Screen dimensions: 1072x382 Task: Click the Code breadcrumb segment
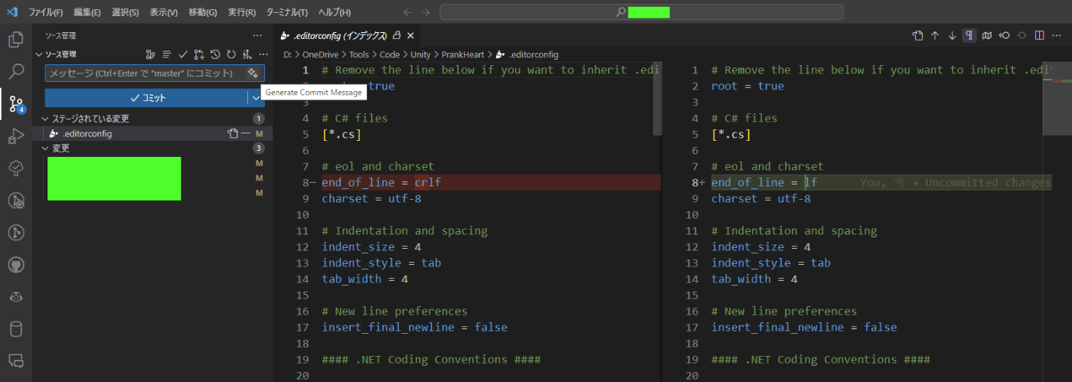click(389, 54)
